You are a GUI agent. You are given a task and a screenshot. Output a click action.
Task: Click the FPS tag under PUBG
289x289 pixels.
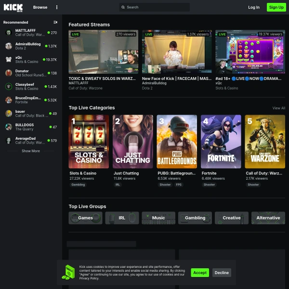(x=179, y=184)
